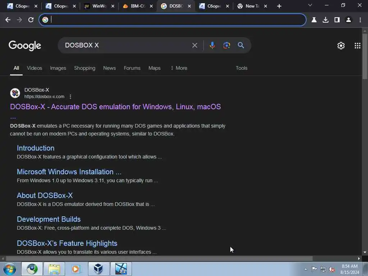Reload the page with the refresh icon

(31, 20)
